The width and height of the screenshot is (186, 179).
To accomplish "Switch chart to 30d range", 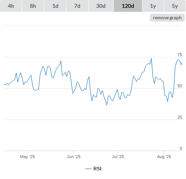I will click(101, 6).
